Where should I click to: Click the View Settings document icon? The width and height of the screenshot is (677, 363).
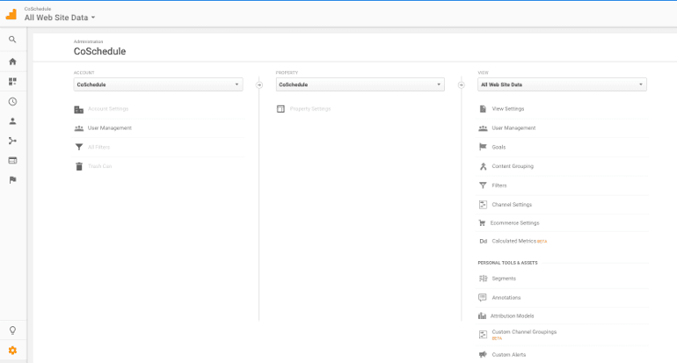coord(483,109)
